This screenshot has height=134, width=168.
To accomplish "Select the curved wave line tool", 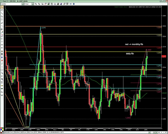I will [2, 64].
